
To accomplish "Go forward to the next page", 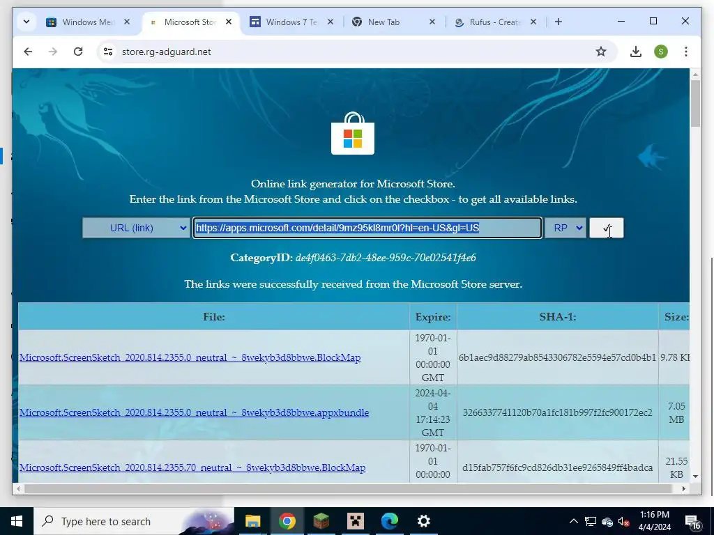I will [53, 52].
